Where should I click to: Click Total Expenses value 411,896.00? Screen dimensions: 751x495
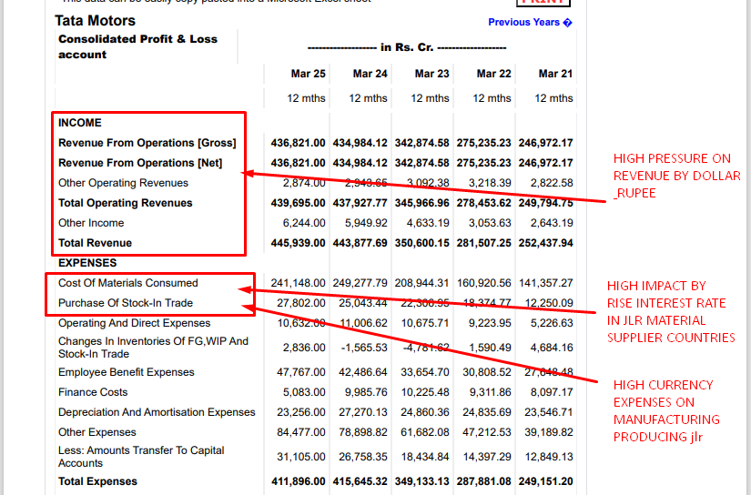point(298,481)
